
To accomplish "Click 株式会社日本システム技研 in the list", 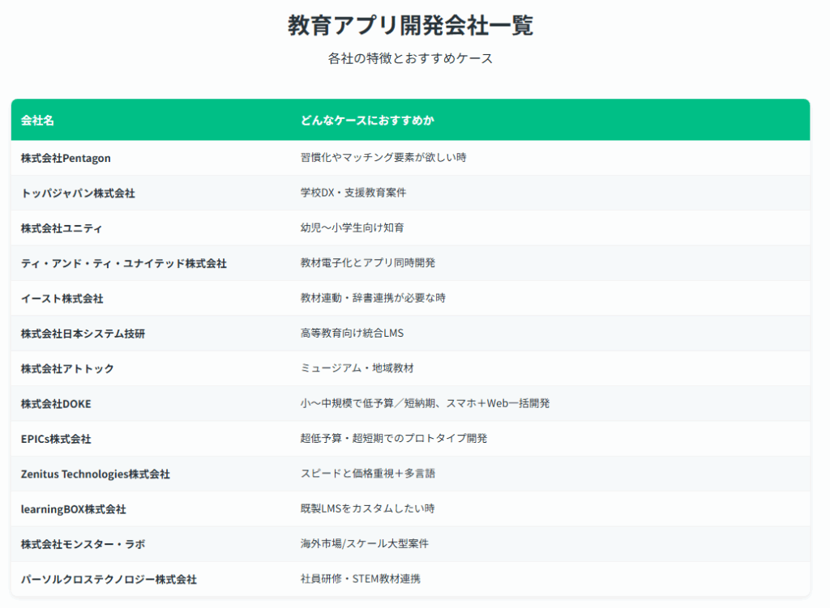I will point(83,334).
